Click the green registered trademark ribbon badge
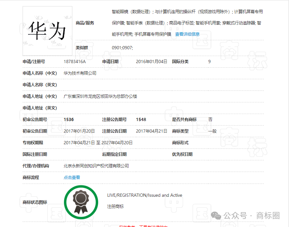 (x=81, y=202)
